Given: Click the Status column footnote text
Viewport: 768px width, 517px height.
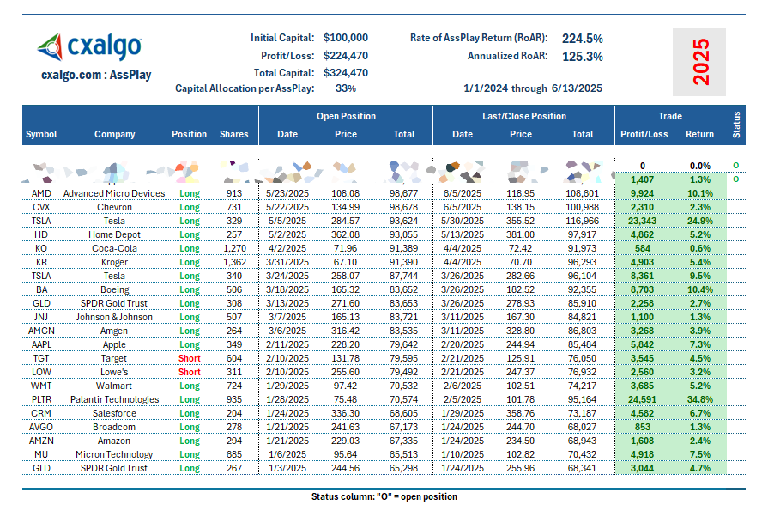Looking at the screenshot, I should click(384, 496).
